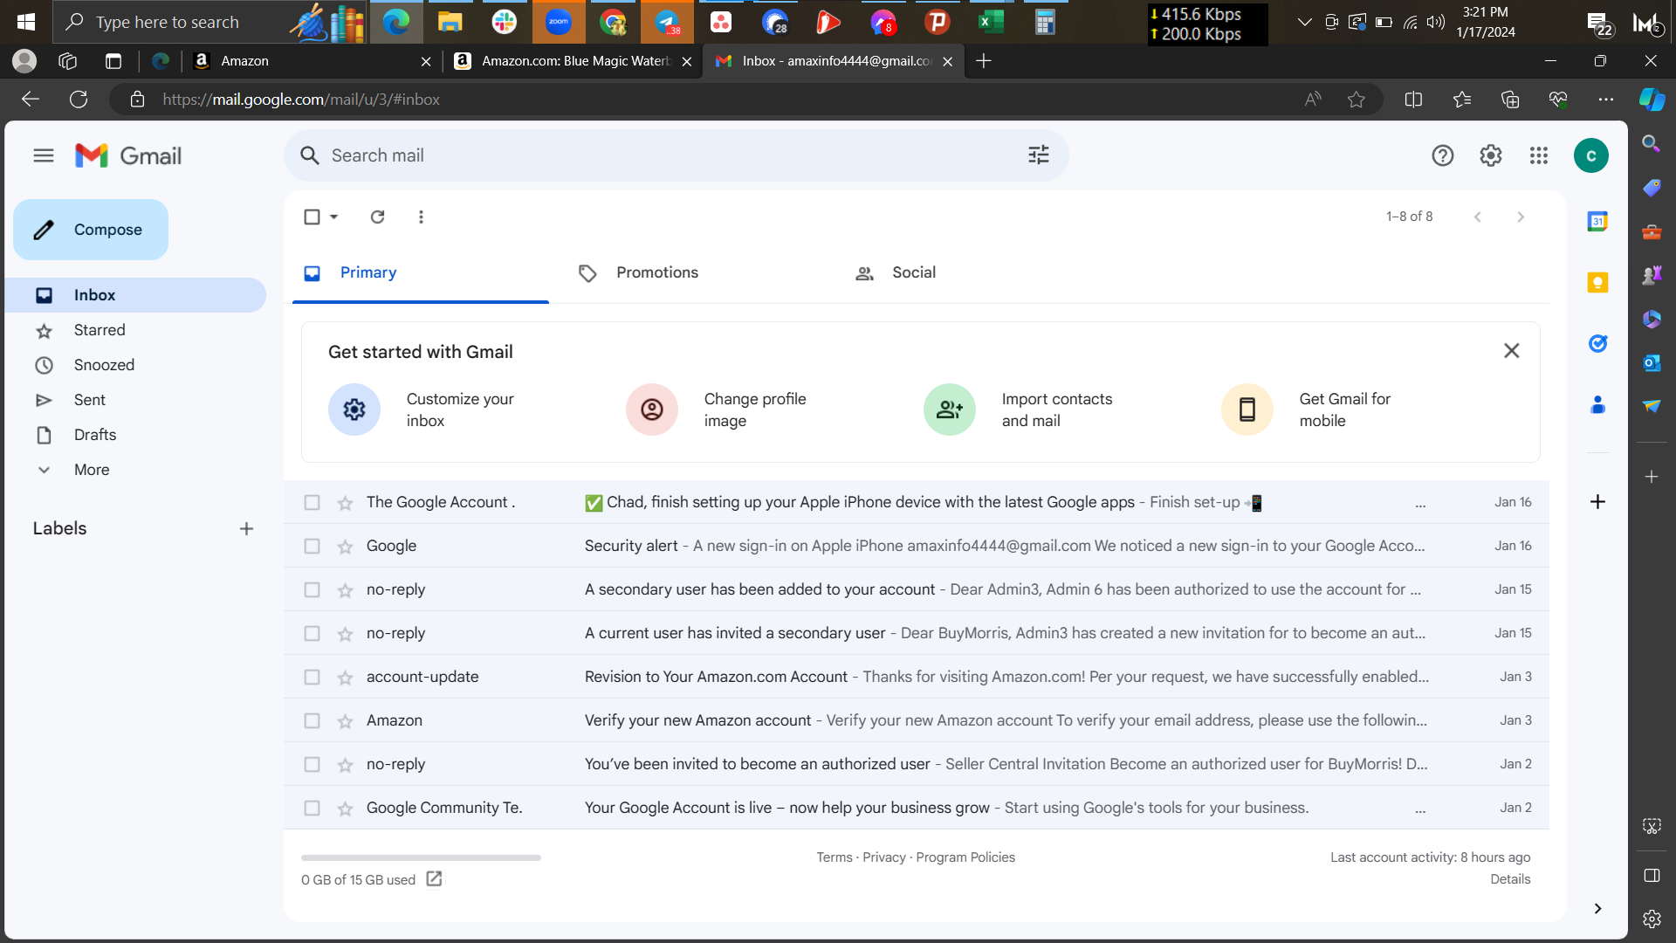Click the Change profile image icon
1676x943 pixels.
tap(652, 410)
